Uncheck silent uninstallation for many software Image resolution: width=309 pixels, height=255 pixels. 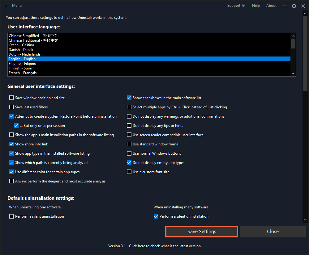point(156,216)
